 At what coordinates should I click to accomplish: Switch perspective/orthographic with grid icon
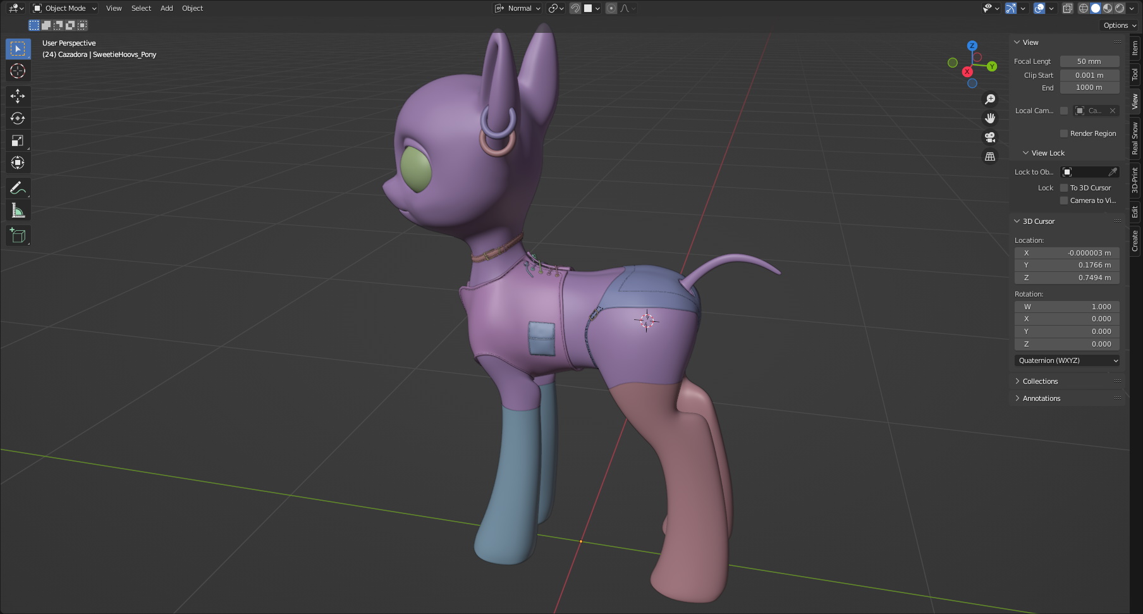coord(990,156)
